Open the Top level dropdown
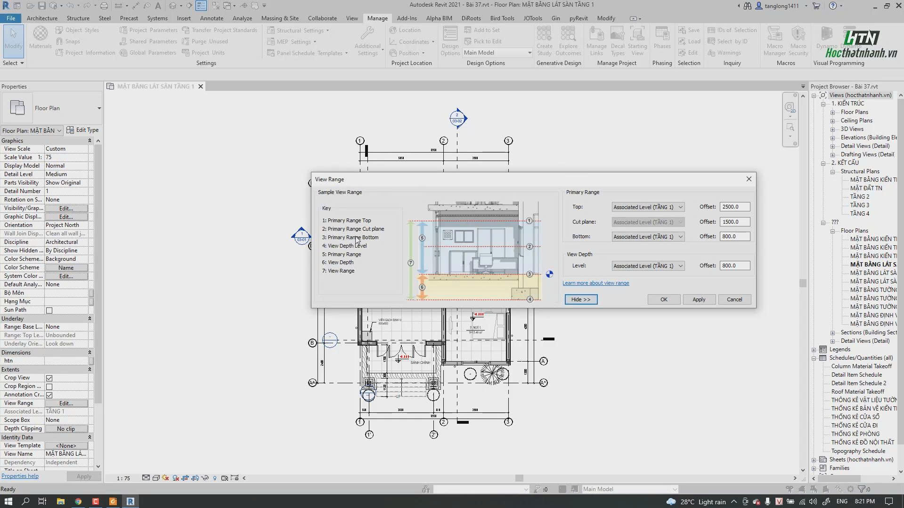The height and width of the screenshot is (508, 904). (x=648, y=207)
